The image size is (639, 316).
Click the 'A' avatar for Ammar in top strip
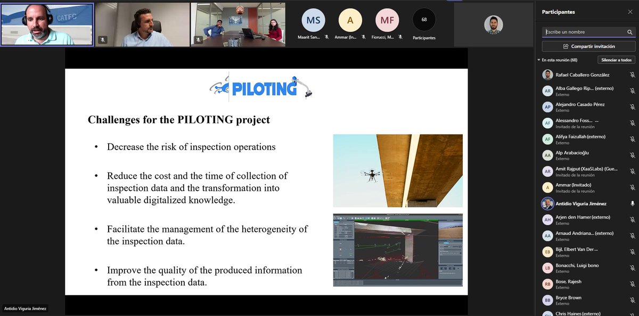350,20
